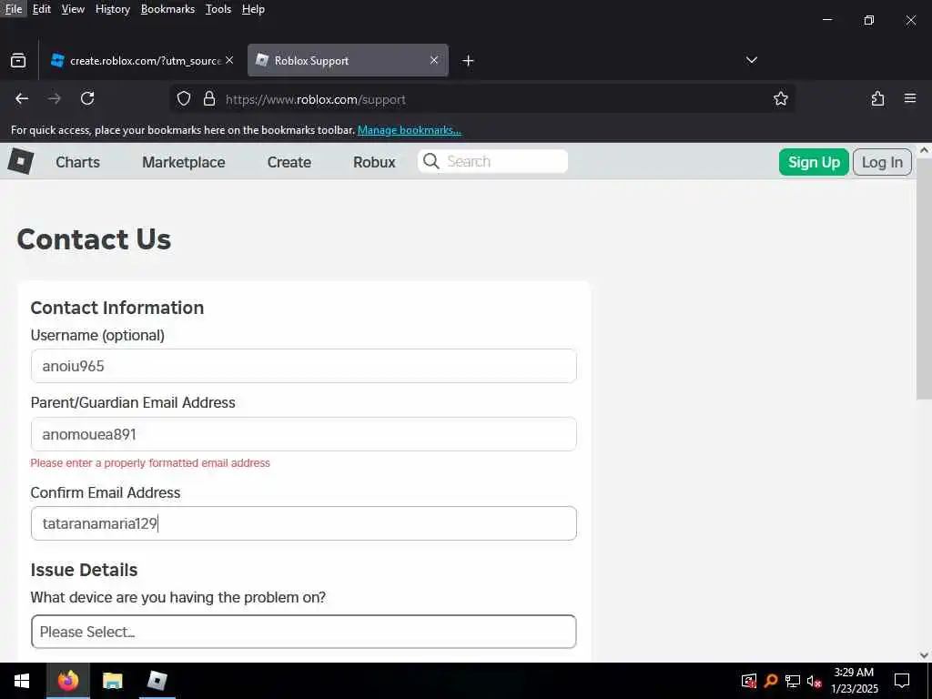Open the Firefox hamburger application menu
932x699 pixels.
[910, 98]
